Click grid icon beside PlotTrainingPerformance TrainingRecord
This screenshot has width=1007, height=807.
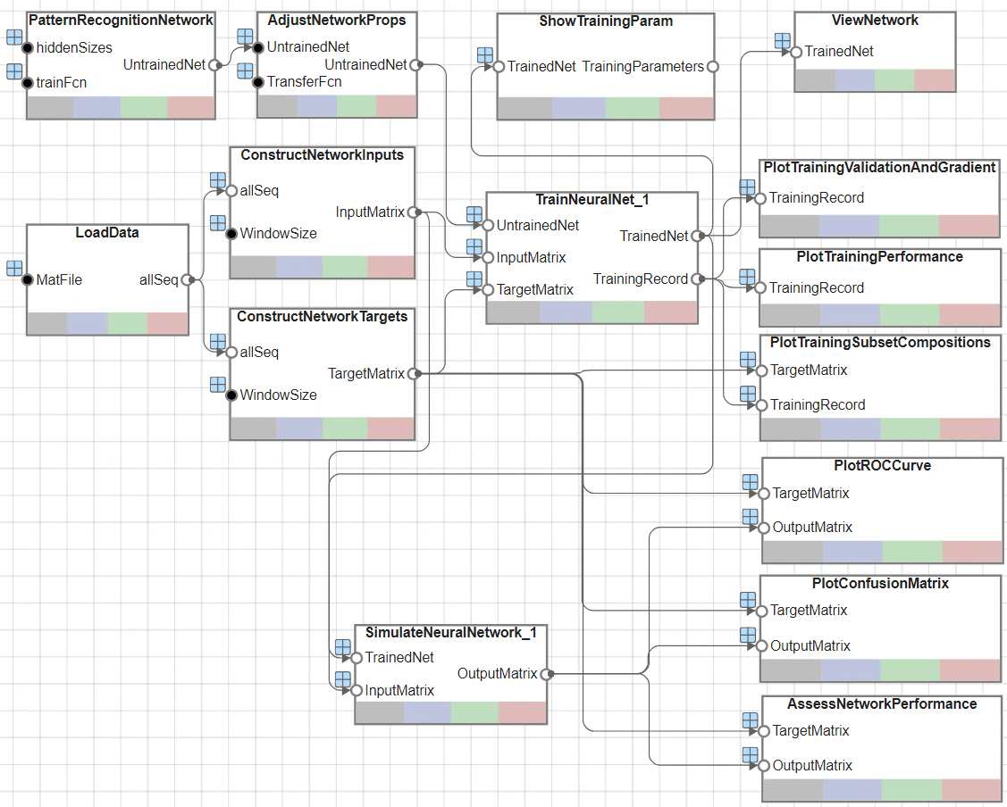coord(747,277)
